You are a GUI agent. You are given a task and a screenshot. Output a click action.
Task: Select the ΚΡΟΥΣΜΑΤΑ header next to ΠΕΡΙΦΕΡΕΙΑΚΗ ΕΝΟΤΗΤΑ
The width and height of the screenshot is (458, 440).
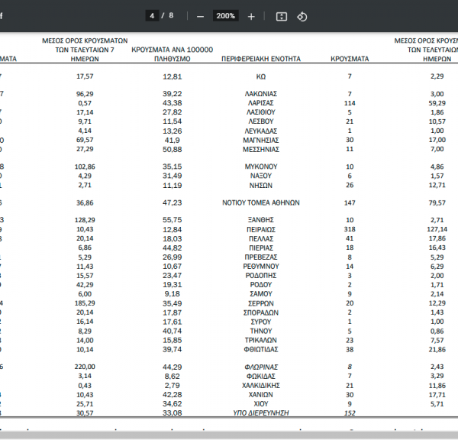tap(350, 59)
